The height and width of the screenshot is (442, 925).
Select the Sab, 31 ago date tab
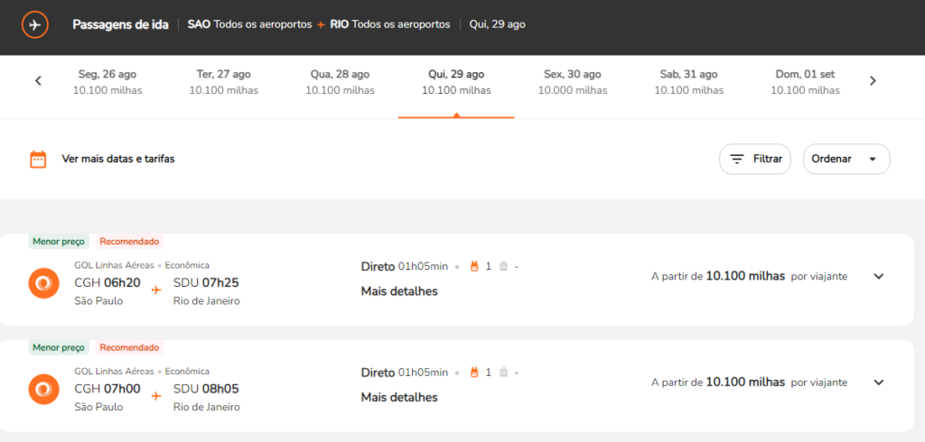coord(688,82)
